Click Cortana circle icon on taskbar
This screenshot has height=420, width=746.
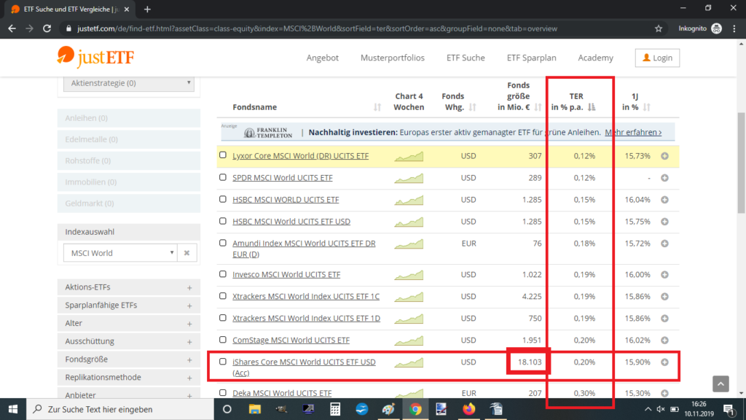(x=227, y=409)
